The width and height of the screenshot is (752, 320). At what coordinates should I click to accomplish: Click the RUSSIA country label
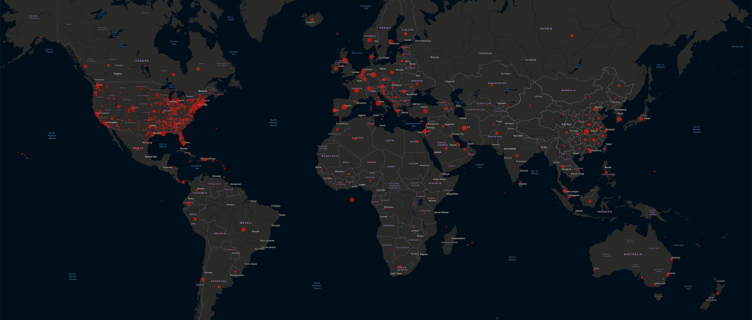click(546, 28)
